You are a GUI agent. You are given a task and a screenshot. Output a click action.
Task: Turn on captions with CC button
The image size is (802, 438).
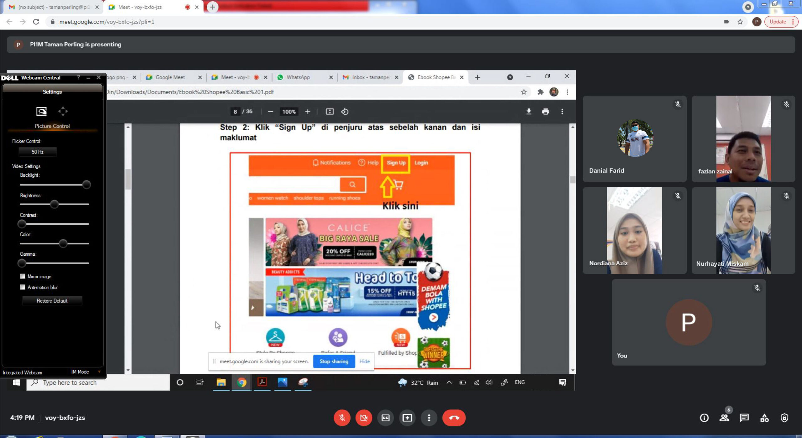pos(385,418)
